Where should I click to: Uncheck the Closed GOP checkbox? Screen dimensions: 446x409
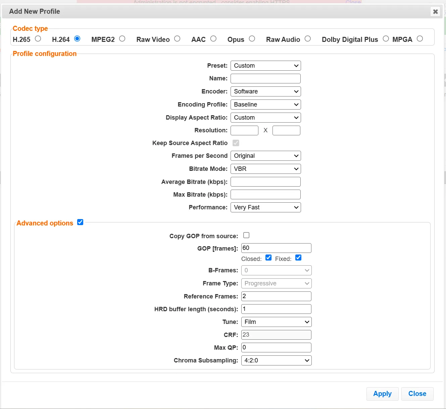[268, 258]
